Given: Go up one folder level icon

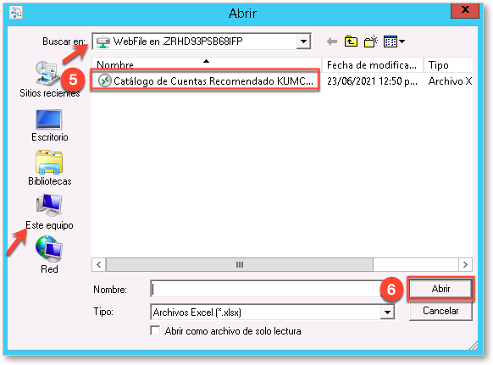Looking at the screenshot, I should (351, 41).
